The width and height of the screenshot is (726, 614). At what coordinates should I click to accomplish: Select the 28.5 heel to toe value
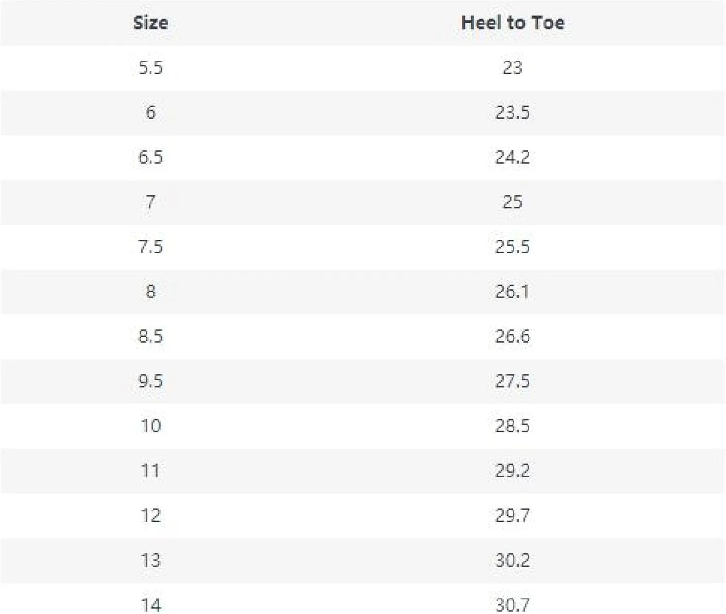512,426
